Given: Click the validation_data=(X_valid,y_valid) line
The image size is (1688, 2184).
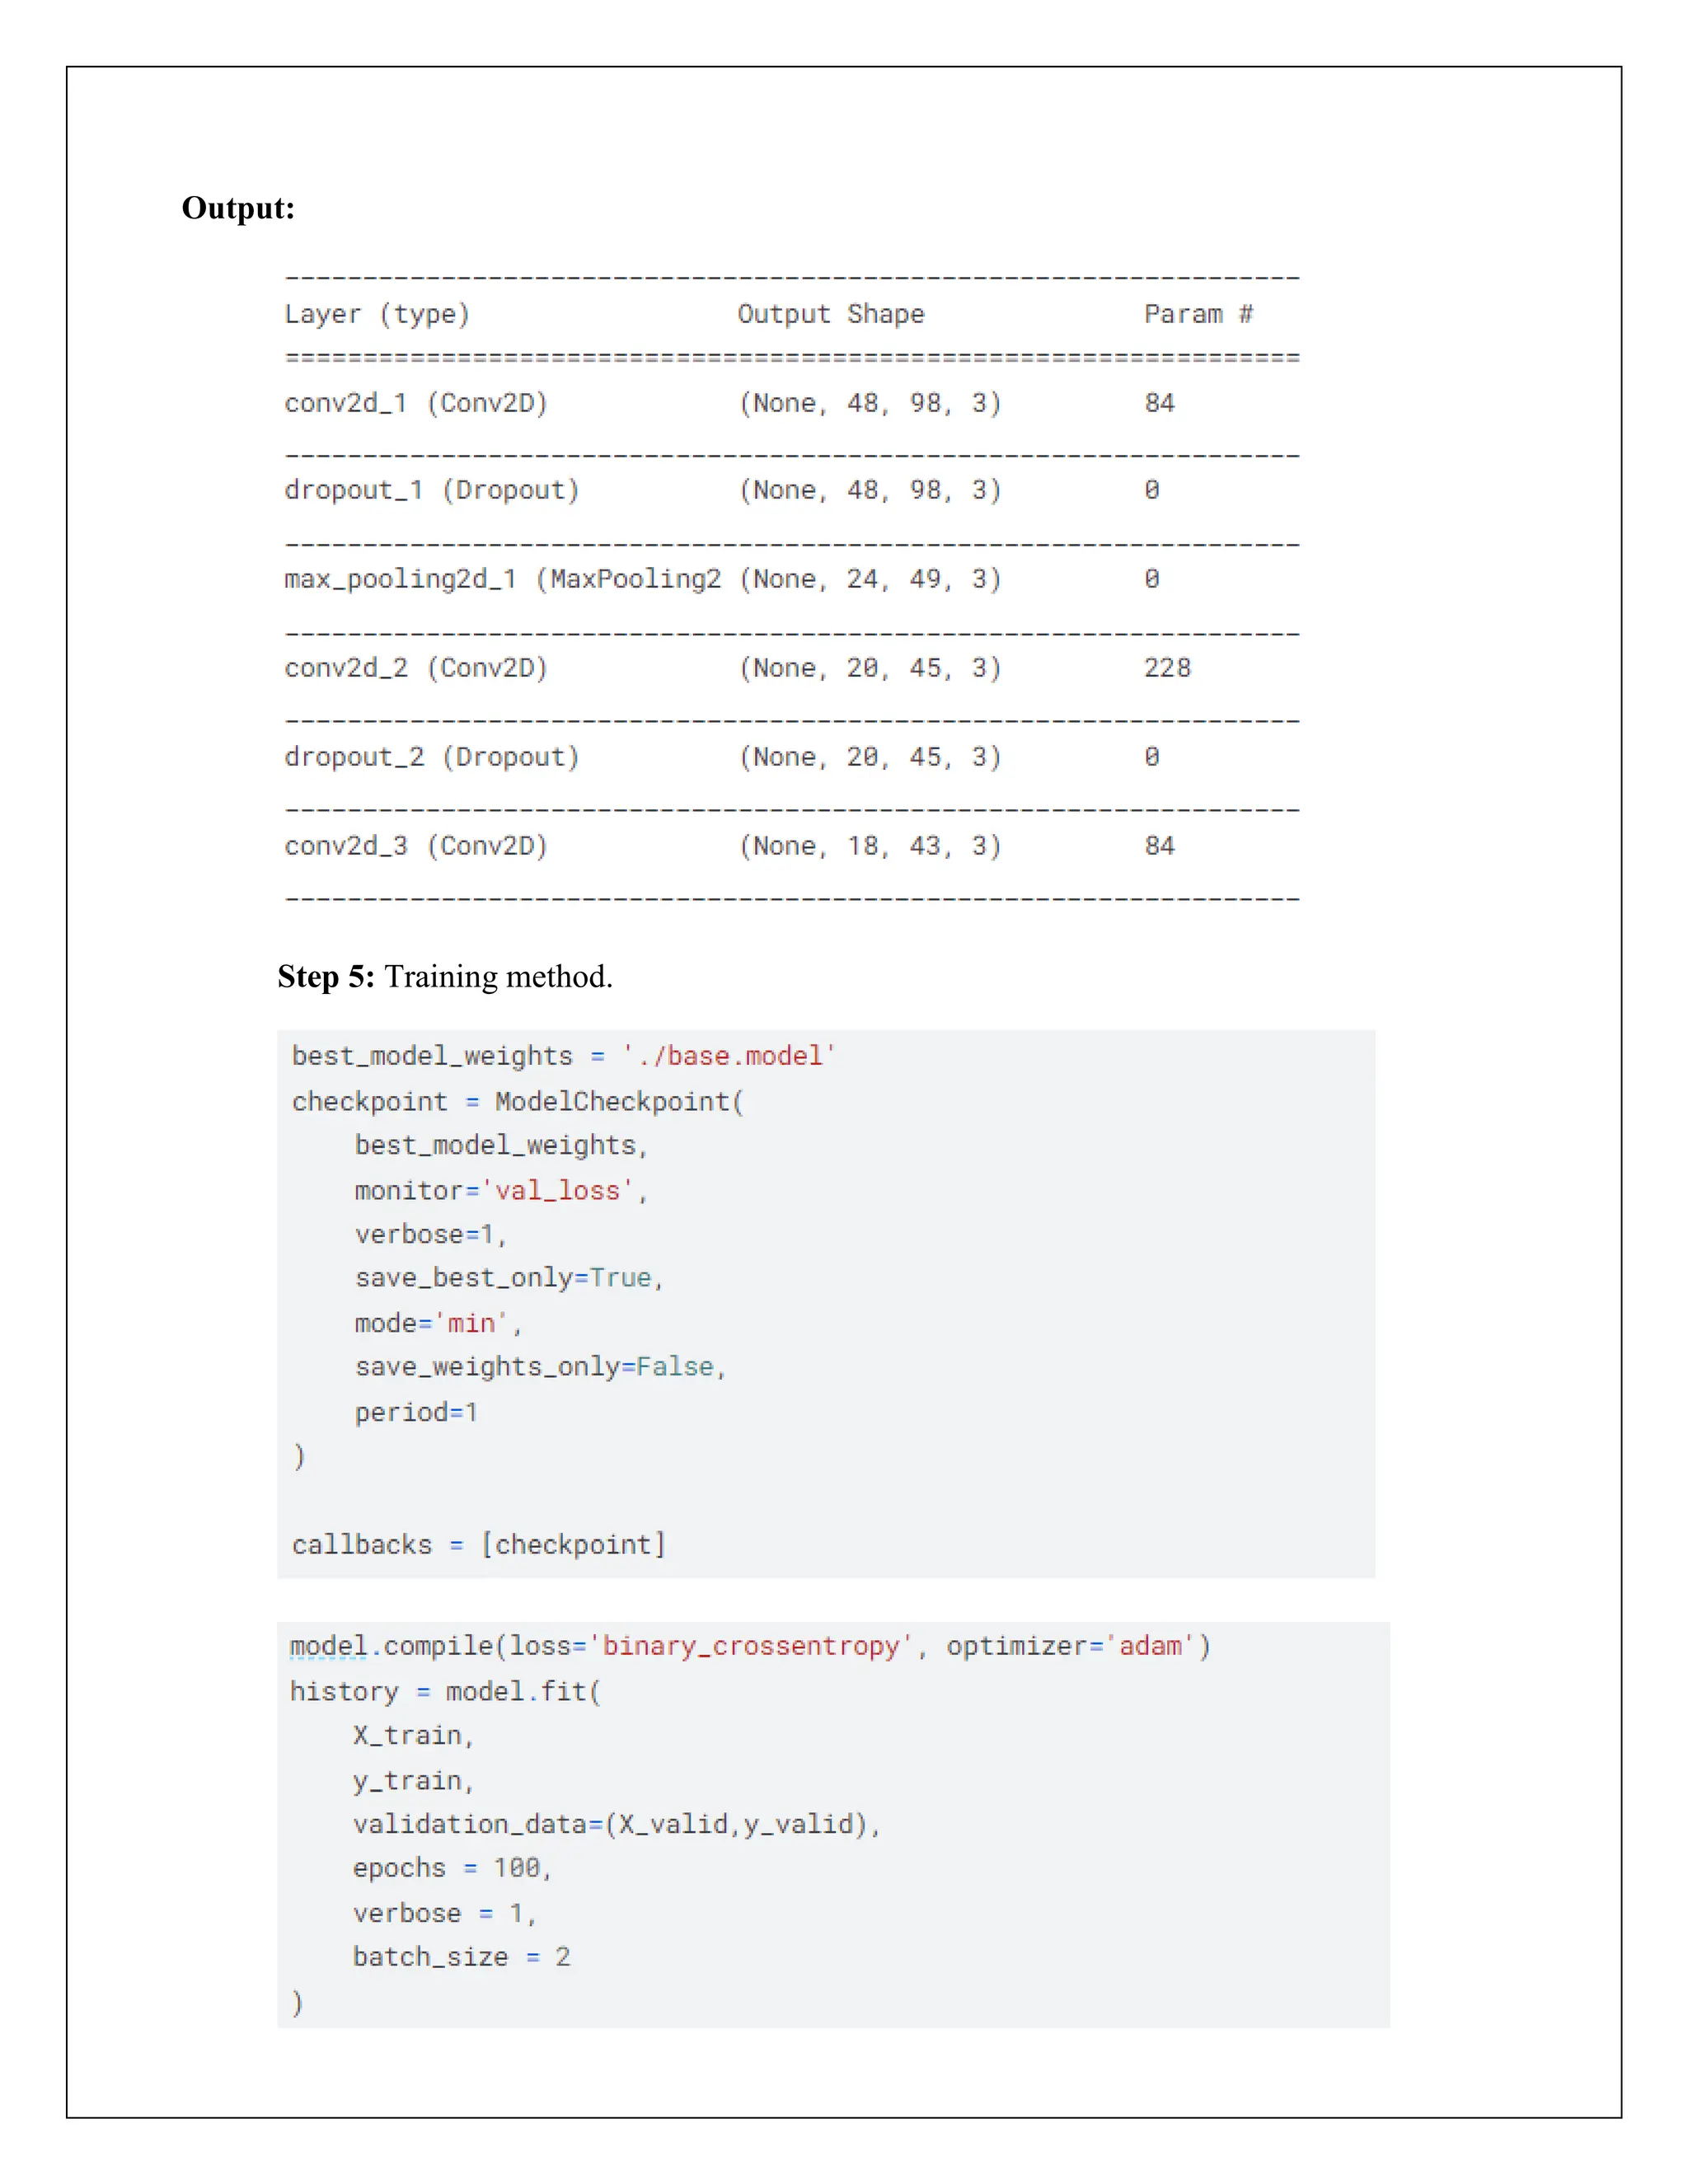Looking at the screenshot, I should pos(615,1824).
